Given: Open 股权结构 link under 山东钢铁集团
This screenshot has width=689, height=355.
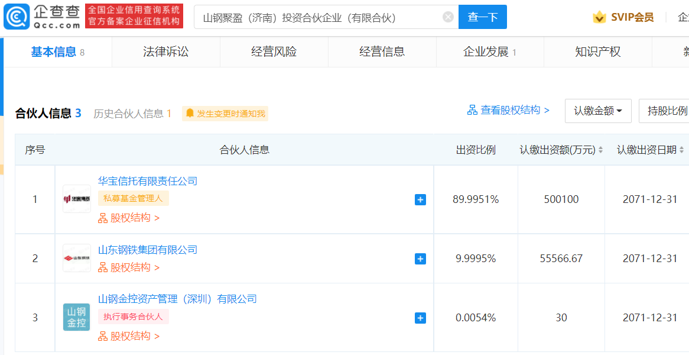Looking at the screenshot, I should coord(129,267).
